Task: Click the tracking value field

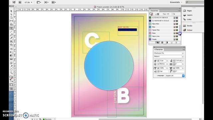Action: pyautogui.click(x=178, y=64)
